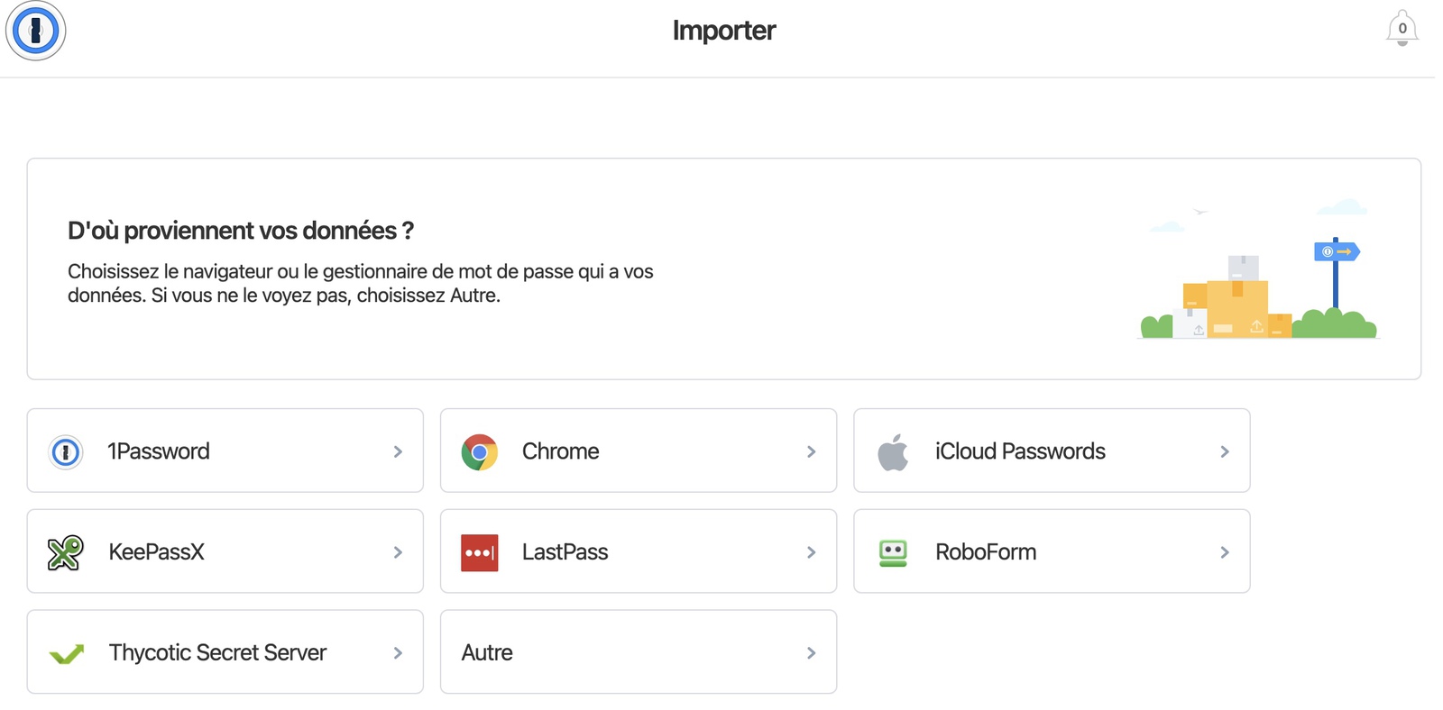Expand the Autre chevron arrow

coord(811,653)
